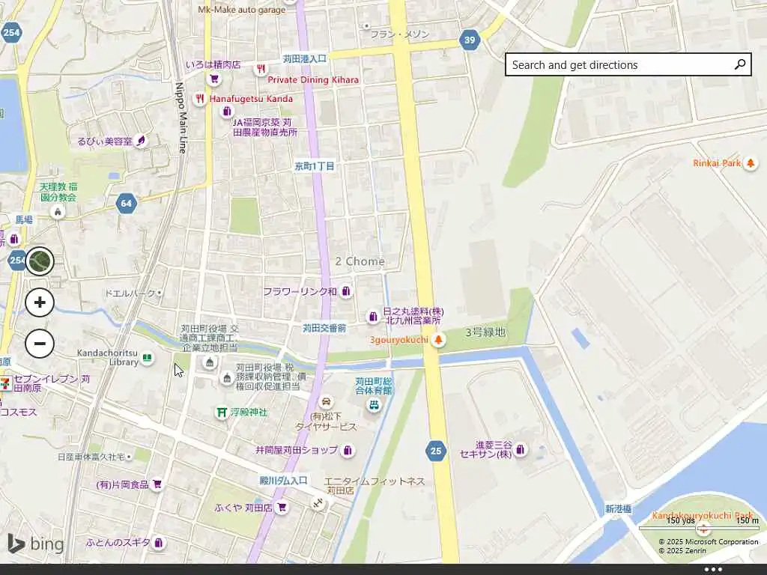Click the route 39 shield marker

[x=470, y=40]
